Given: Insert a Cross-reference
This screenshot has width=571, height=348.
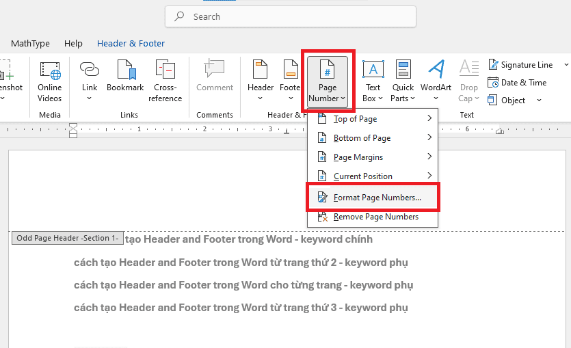Looking at the screenshot, I should coord(165,81).
